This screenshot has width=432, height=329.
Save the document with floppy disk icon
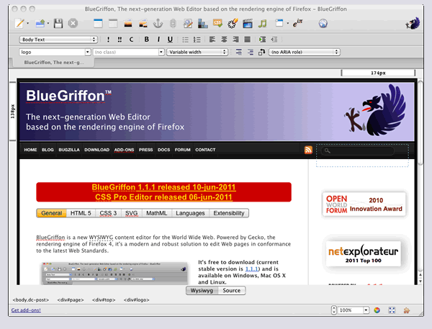click(58, 24)
